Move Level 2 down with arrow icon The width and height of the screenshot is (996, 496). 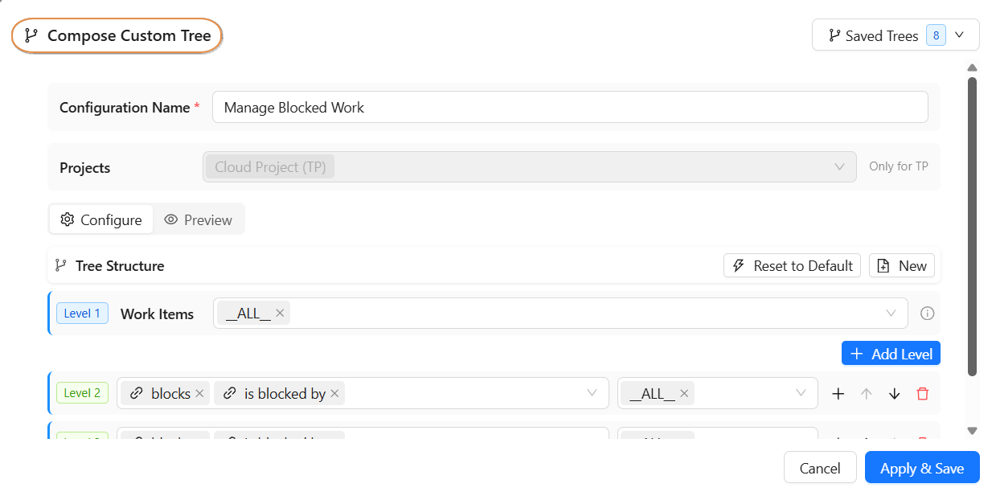click(895, 393)
